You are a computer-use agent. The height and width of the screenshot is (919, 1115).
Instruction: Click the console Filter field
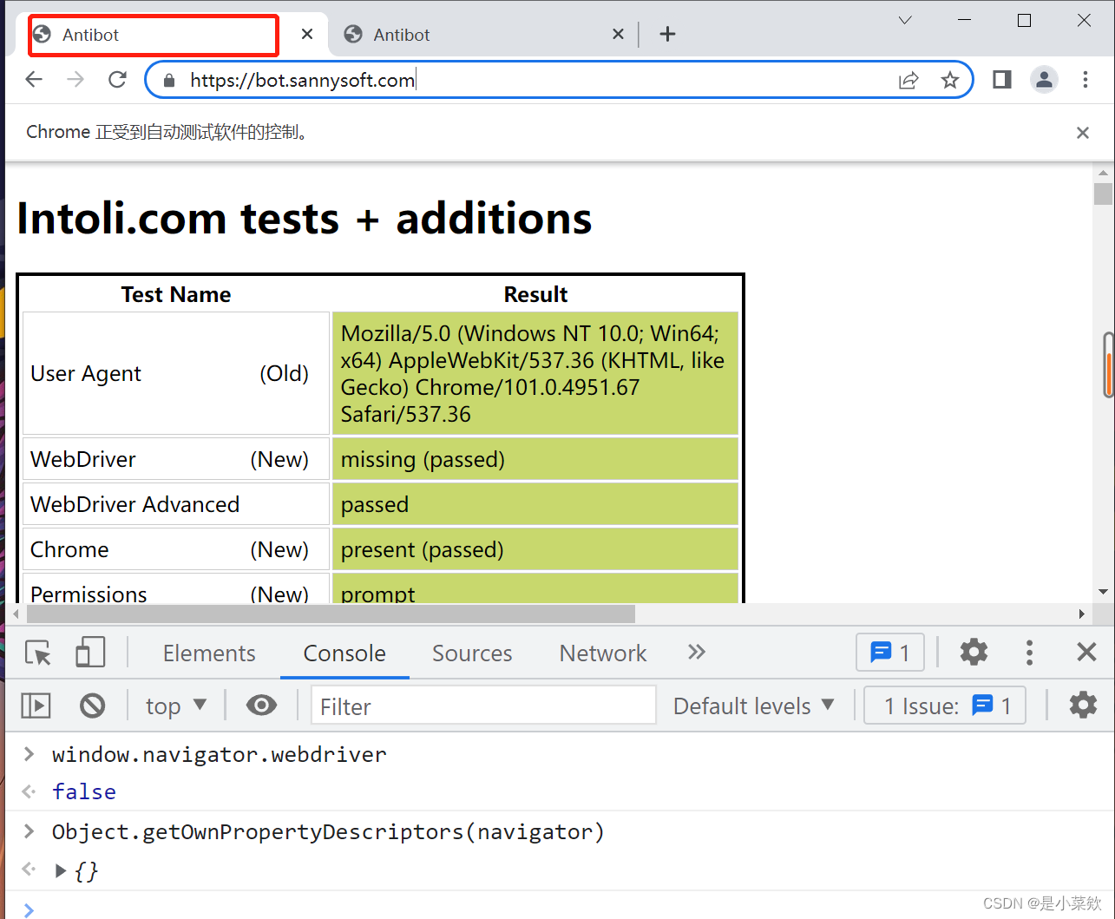click(x=483, y=706)
